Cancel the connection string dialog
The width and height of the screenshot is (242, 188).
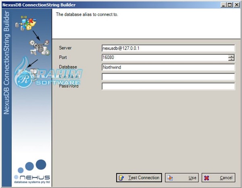click(x=218, y=178)
